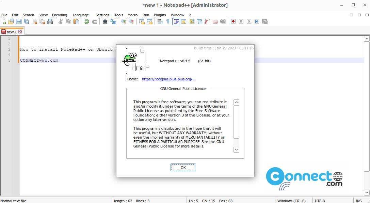Show the Document Map panel

click(192, 22)
